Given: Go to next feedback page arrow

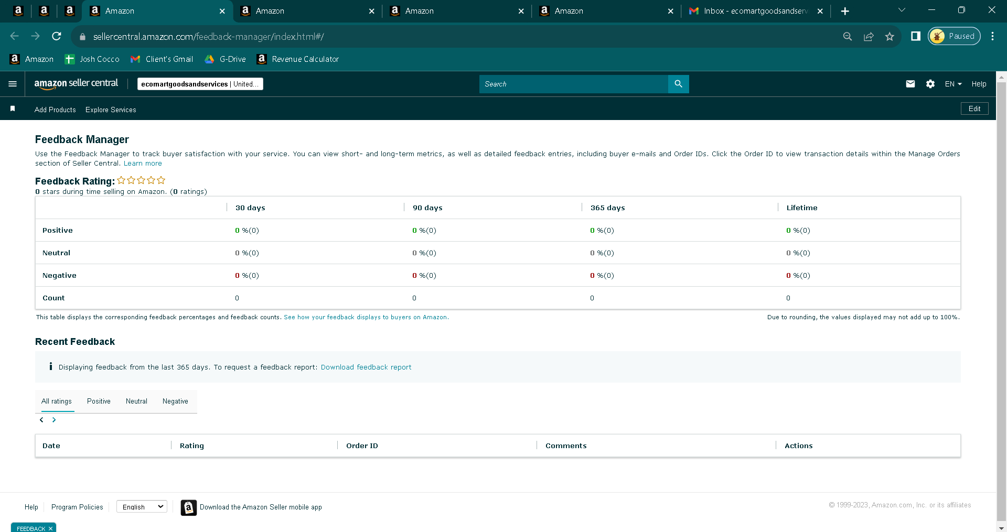Looking at the screenshot, I should pos(54,420).
